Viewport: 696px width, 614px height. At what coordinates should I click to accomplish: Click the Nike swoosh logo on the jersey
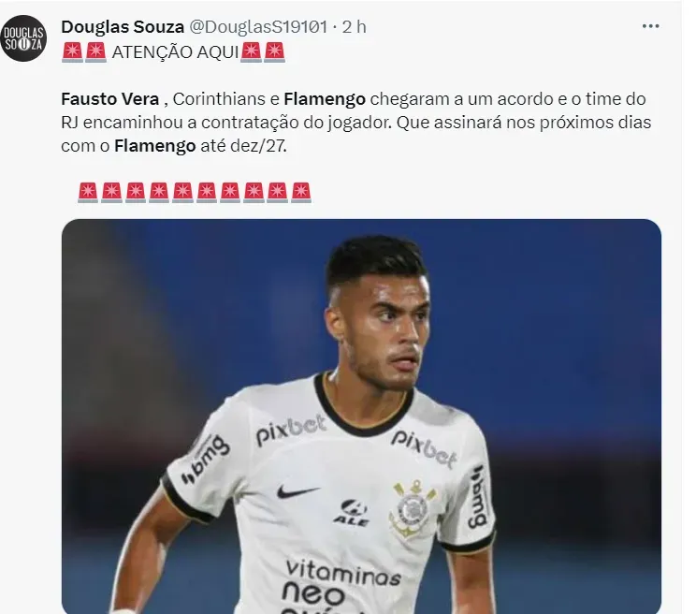tap(299, 491)
